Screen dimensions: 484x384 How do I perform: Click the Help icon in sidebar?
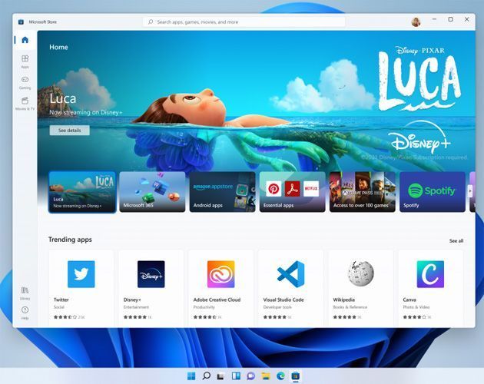[25, 311]
